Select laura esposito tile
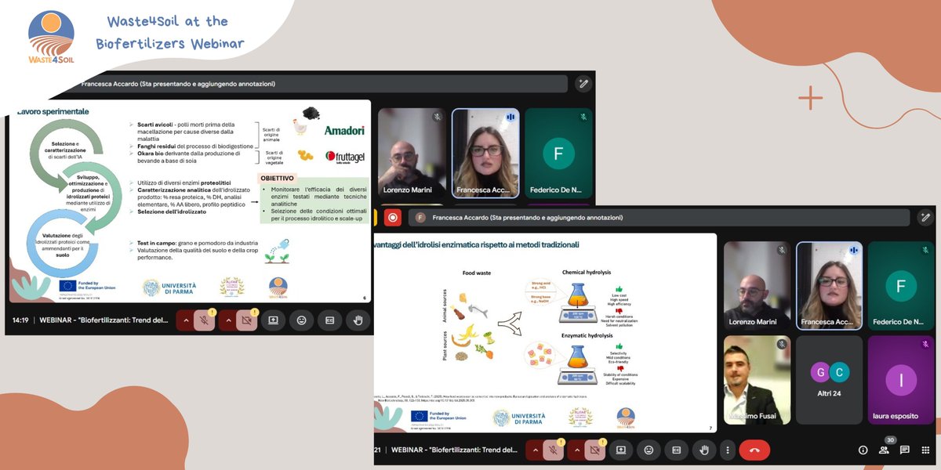Viewport: 941px width, 470px height. point(901,381)
